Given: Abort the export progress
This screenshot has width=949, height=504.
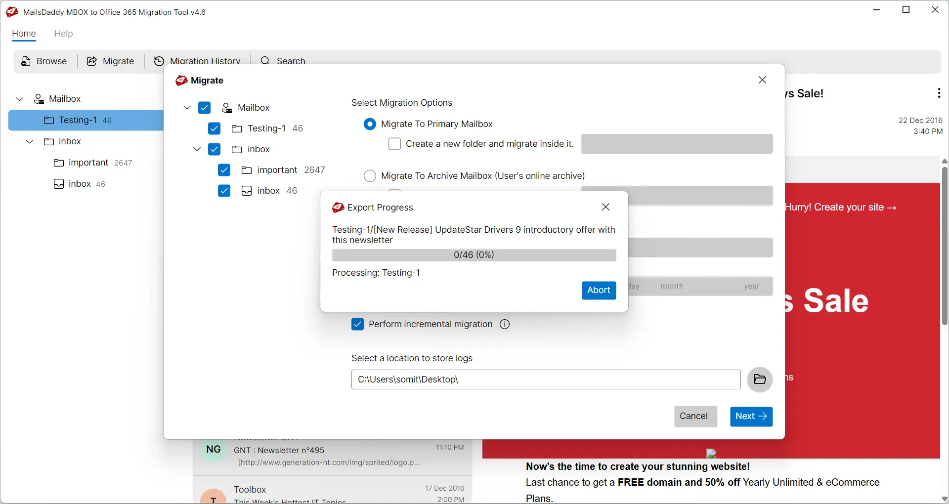Looking at the screenshot, I should coord(599,291).
